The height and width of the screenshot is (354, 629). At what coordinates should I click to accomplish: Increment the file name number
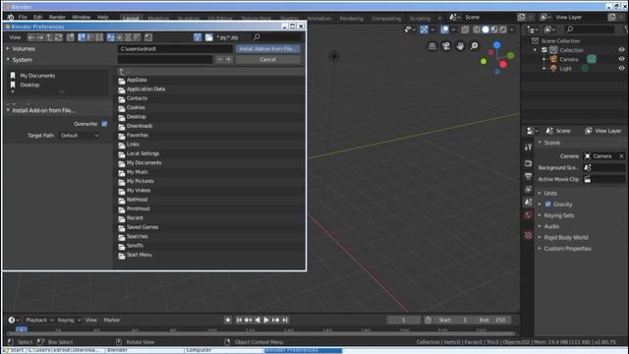click(x=228, y=59)
